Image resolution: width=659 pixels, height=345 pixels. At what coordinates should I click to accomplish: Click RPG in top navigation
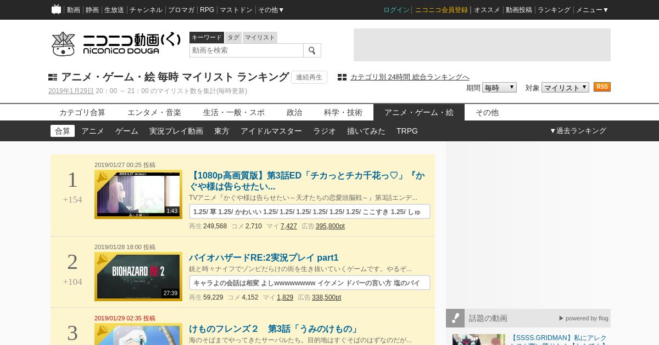[207, 10]
